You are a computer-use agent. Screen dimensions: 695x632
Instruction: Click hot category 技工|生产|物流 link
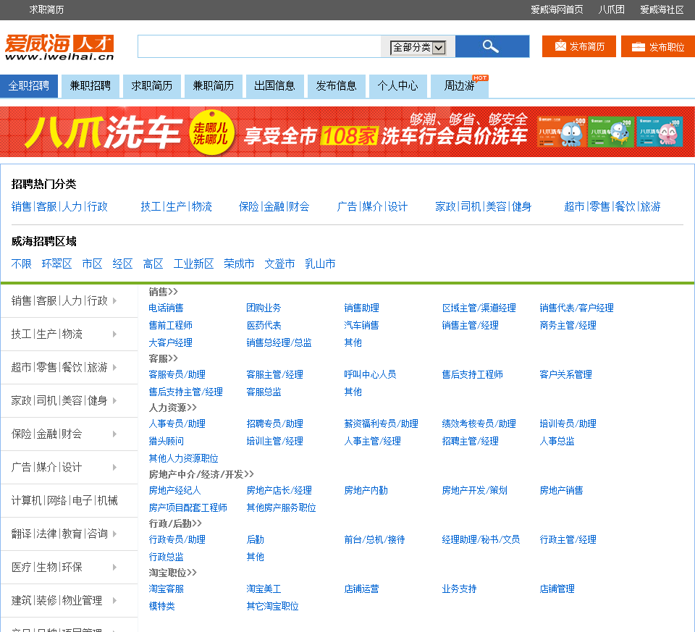click(x=177, y=206)
